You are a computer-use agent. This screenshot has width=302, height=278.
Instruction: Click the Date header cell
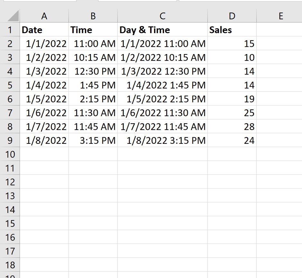44,30
